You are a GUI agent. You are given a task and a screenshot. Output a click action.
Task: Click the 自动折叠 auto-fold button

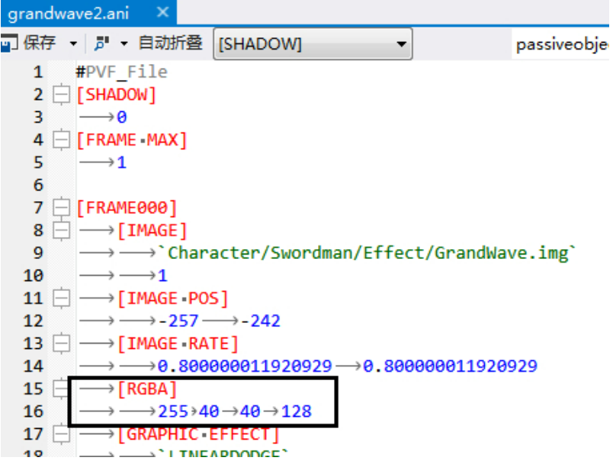tap(169, 43)
